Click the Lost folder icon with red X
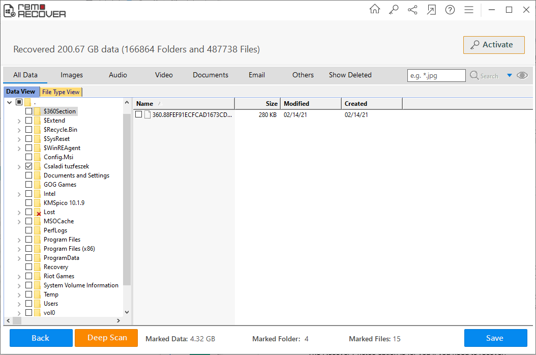 [38, 212]
